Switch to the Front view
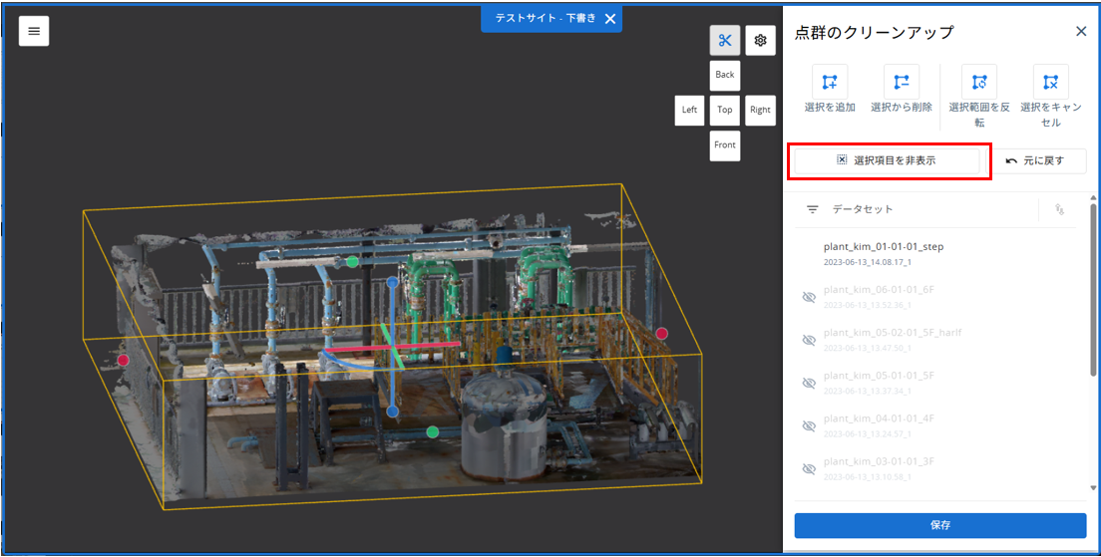 [x=725, y=145]
